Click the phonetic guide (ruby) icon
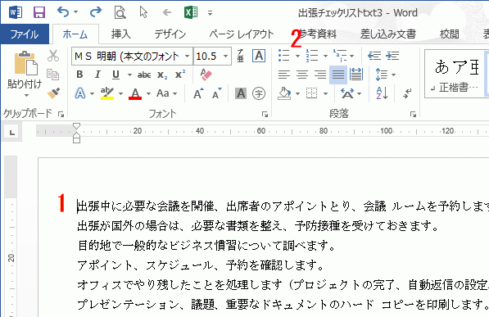The height and width of the screenshot is (317, 489). 241,56
